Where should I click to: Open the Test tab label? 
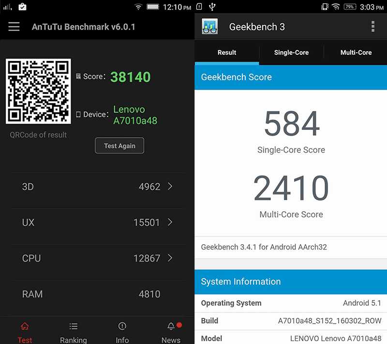[x=25, y=340]
